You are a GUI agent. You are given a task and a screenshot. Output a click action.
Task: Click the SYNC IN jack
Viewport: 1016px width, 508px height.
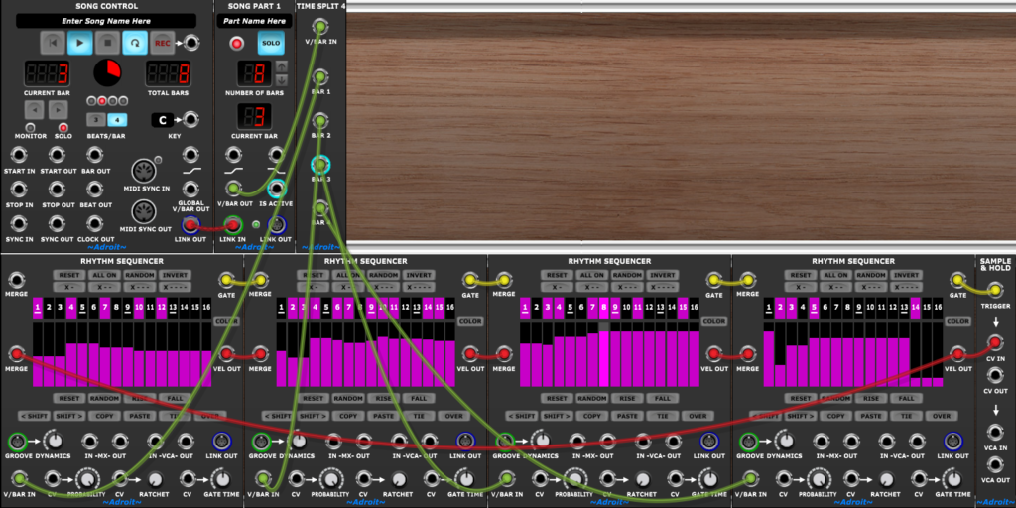click(19, 223)
